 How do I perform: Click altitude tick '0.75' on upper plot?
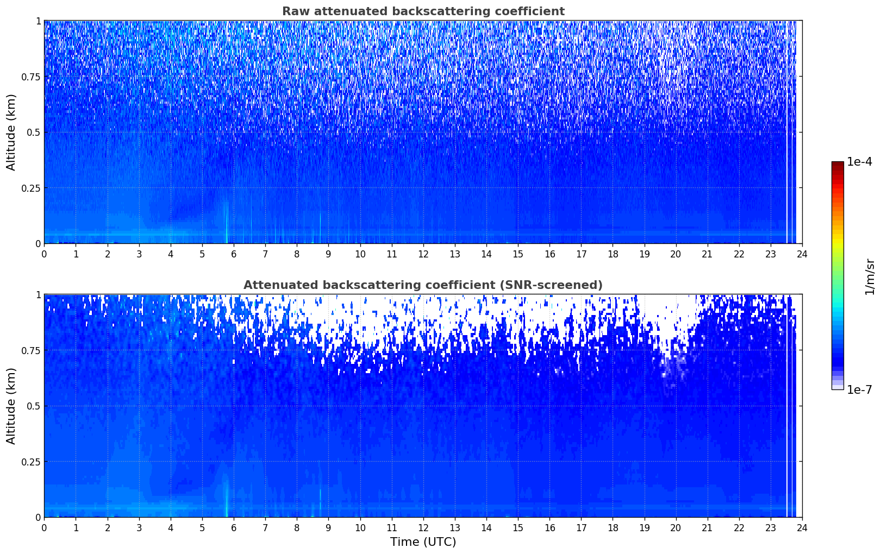(x=30, y=77)
